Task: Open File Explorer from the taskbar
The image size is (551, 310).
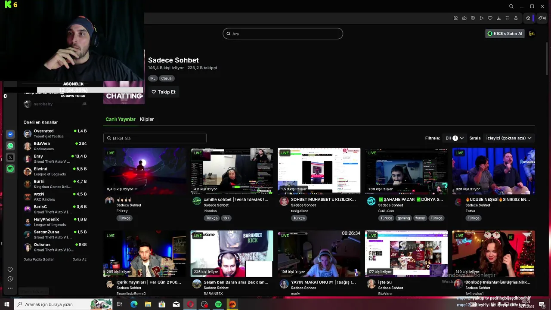Action: coord(148,304)
